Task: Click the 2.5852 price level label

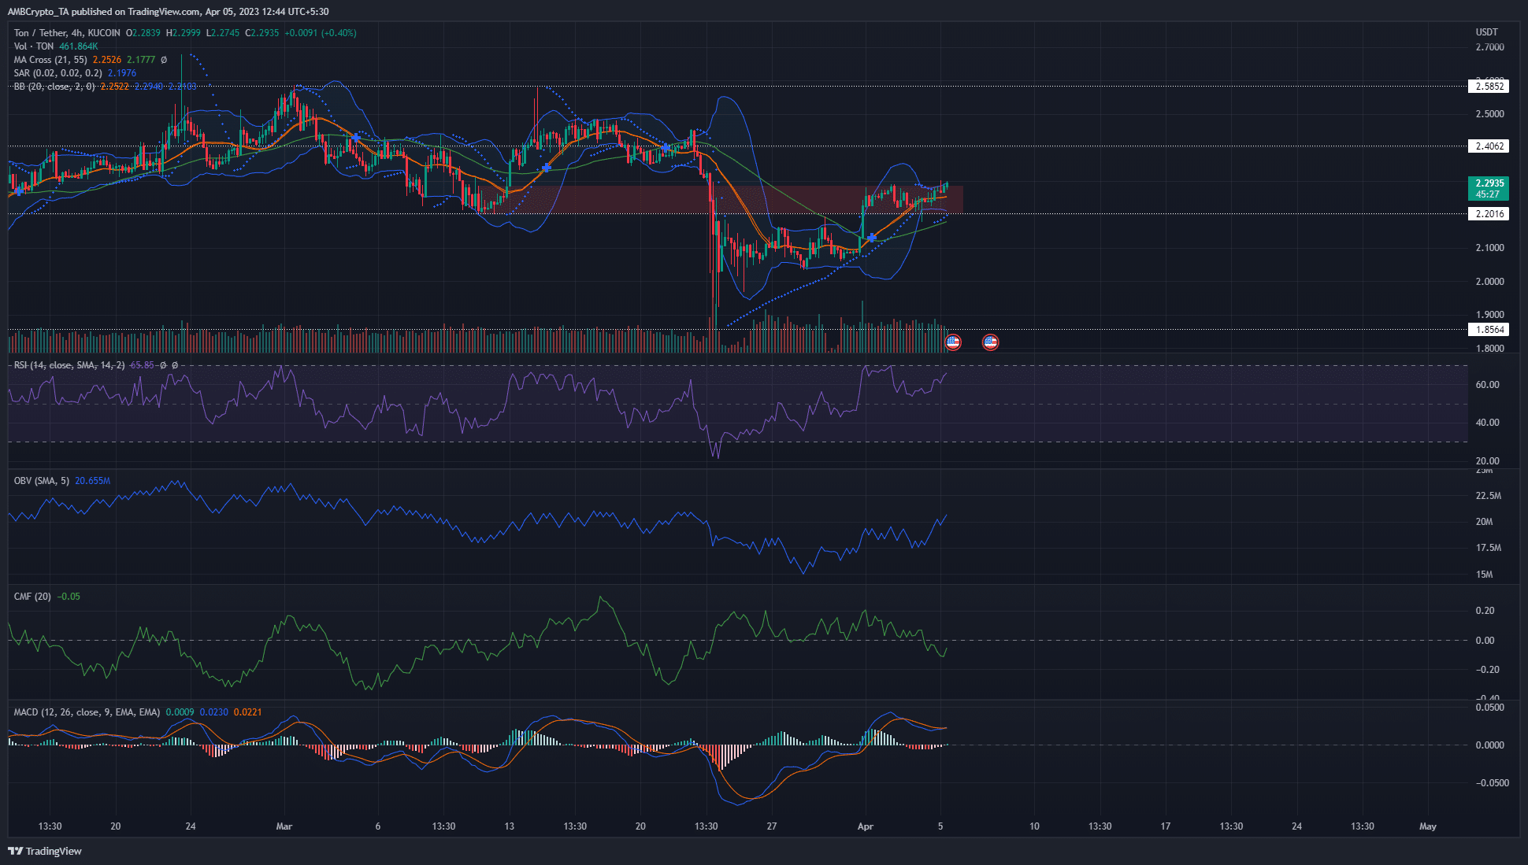Action: tap(1489, 87)
